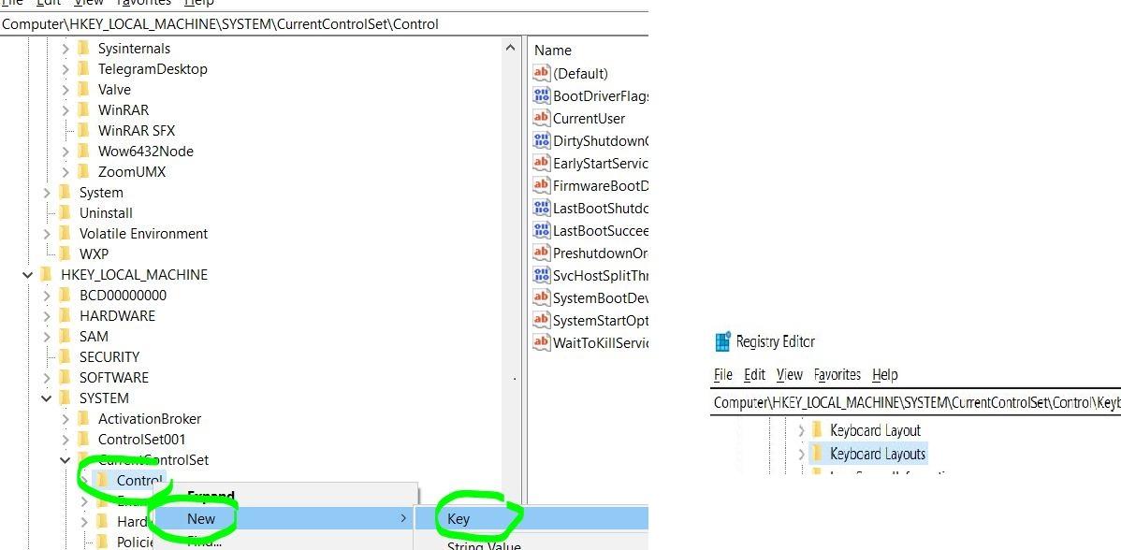Open Favorites menu in second Registry Editor window
Image resolution: width=1121 pixels, height=550 pixels.
point(837,374)
